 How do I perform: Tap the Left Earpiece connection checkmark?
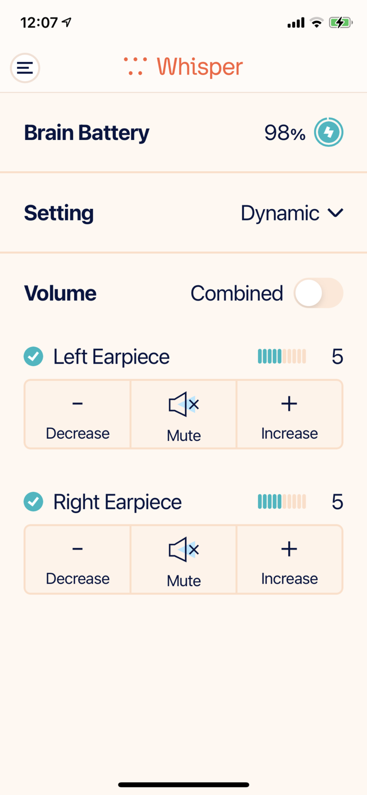click(33, 357)
